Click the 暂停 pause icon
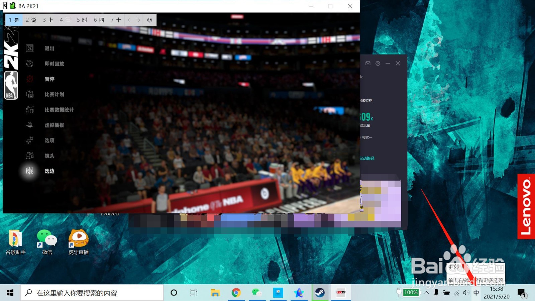The height and width of the screenshot is (301, 535). coord(30,79)
